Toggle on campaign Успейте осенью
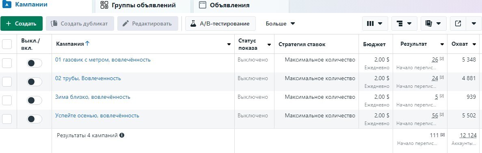Screen dimensions: 482x153 click(35, 119)
